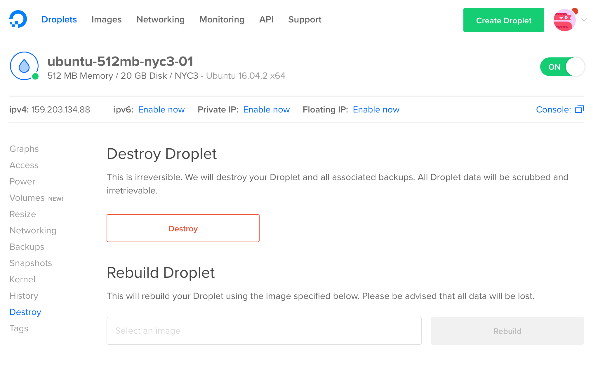Go to the Monitoring menu

[222, 20]
